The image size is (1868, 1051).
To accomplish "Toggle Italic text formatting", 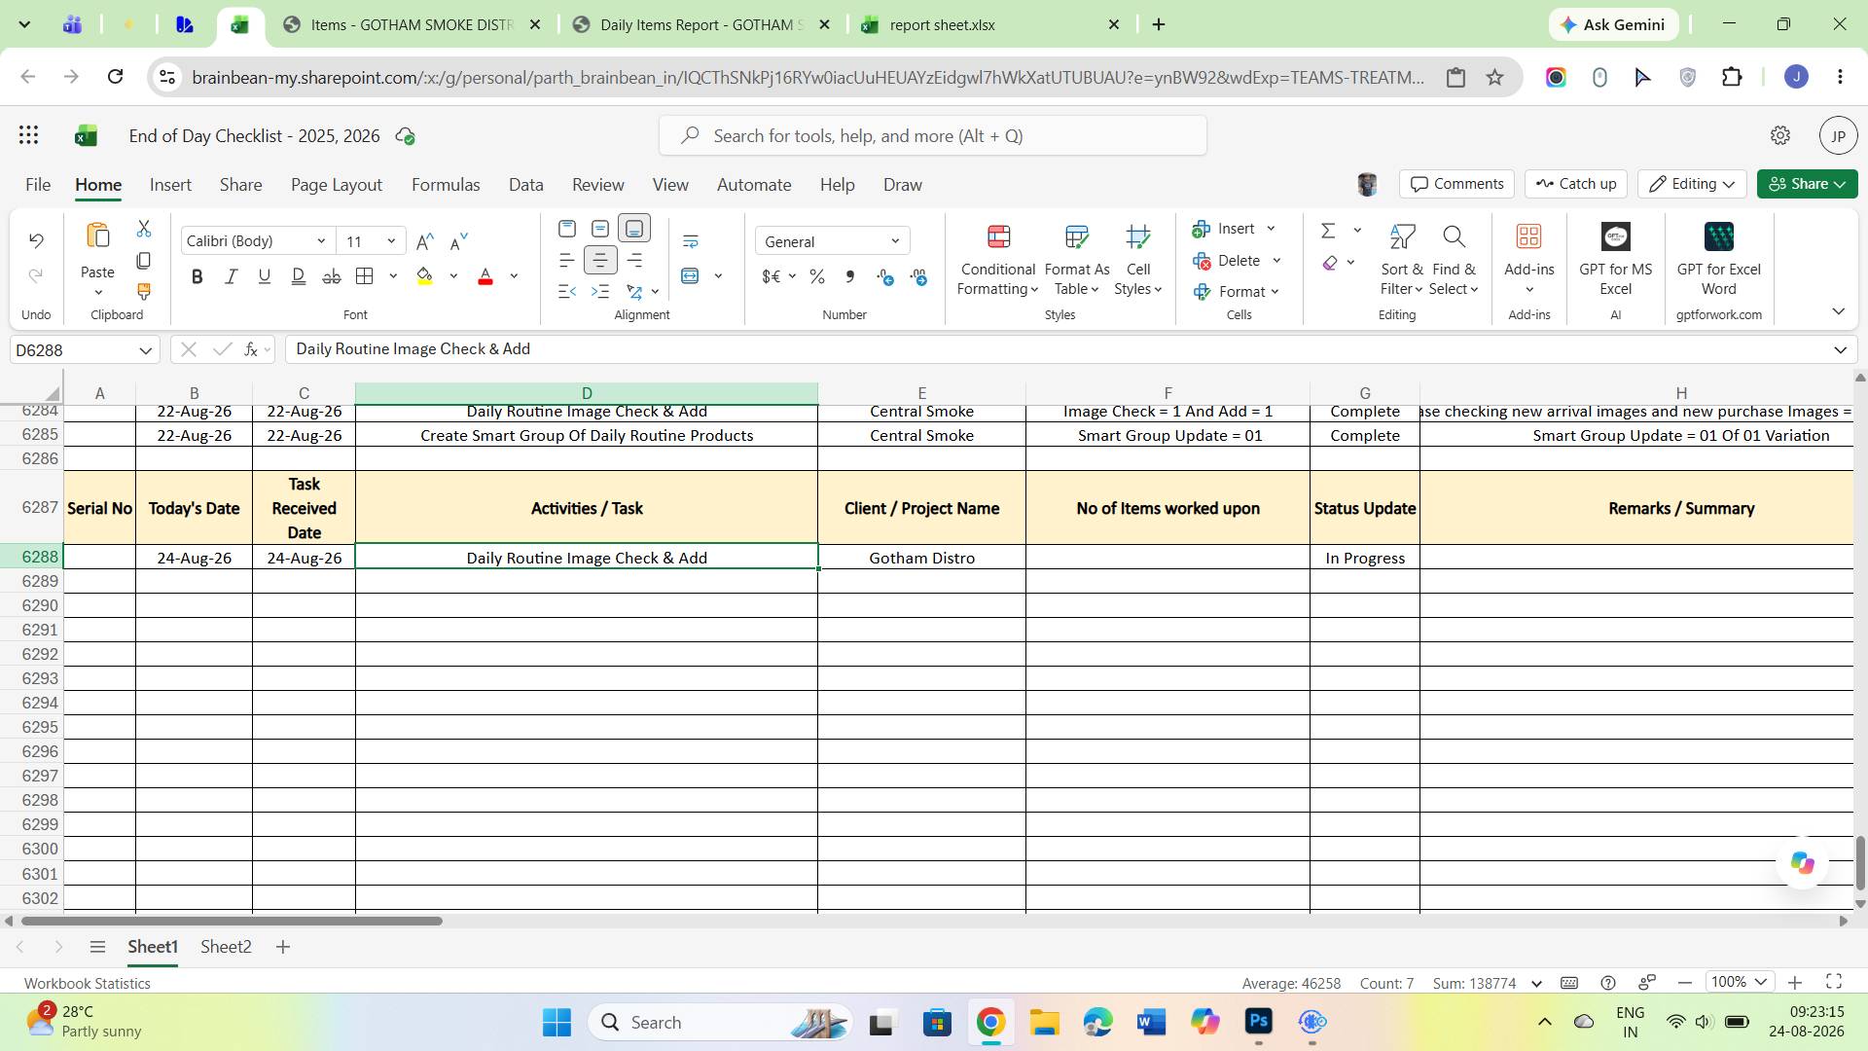I will point(231,276).
